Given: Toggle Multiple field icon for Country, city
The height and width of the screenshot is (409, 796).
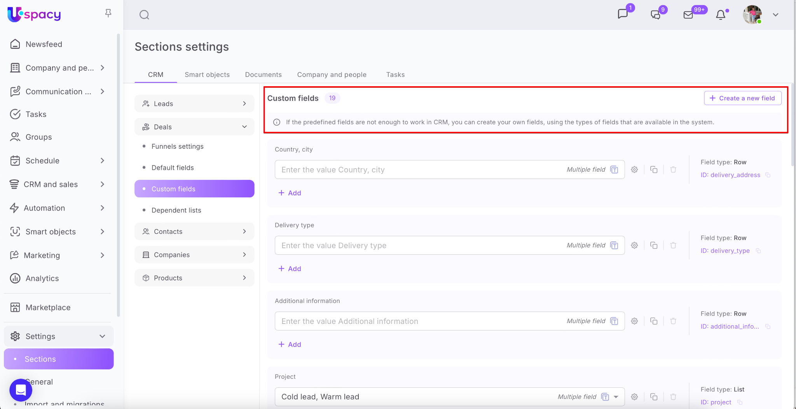Looking at the screenshot, I should coord(614,170).
